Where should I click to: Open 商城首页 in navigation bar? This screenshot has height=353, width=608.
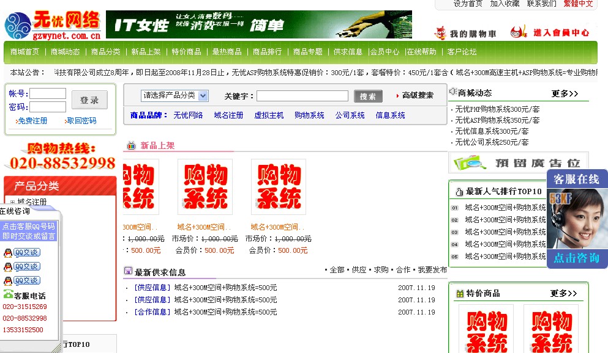(25, 52)
